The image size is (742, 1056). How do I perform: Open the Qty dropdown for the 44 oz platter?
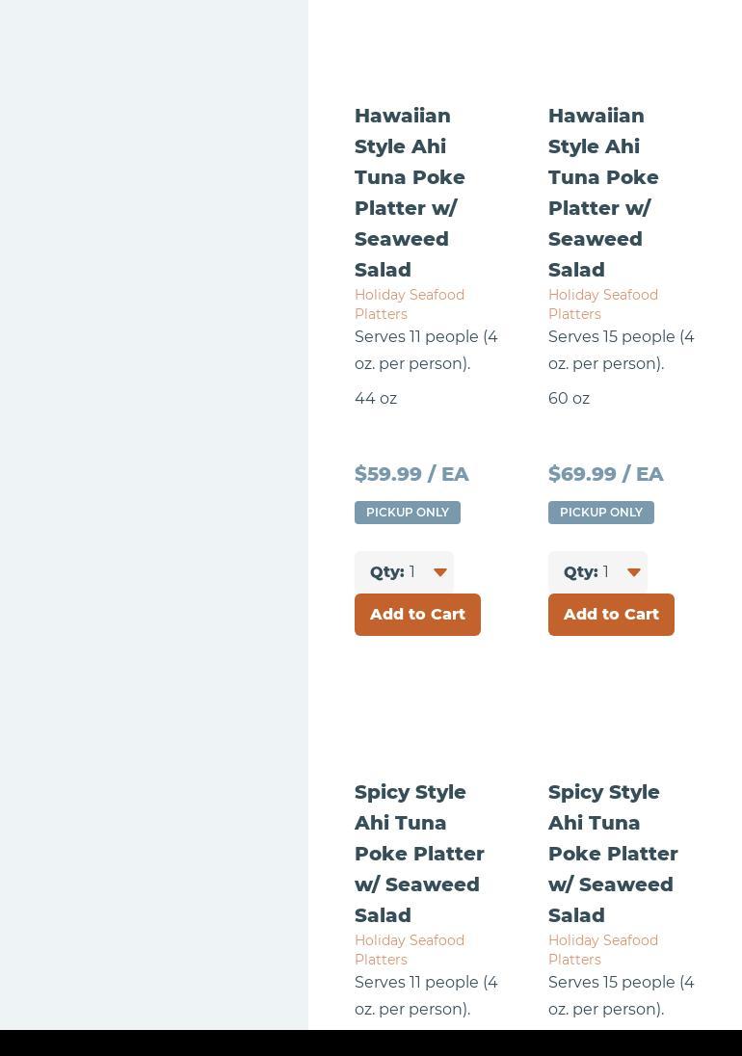[404, 572]
